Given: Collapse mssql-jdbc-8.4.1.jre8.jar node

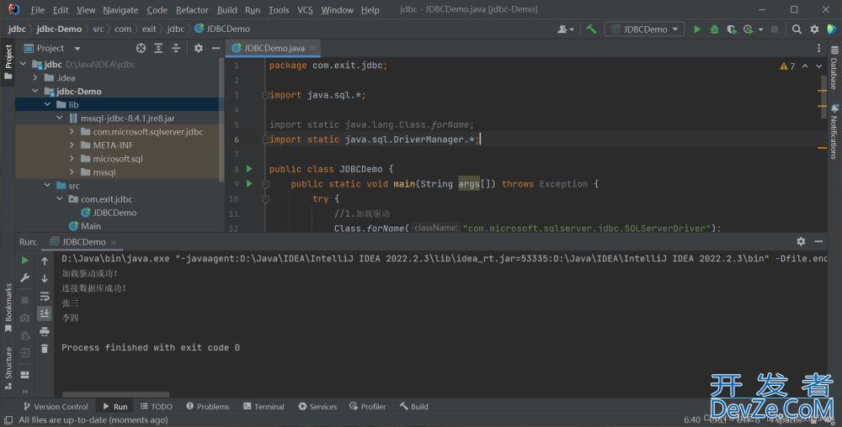Looking at the screenshot, I should coord(60,118).
